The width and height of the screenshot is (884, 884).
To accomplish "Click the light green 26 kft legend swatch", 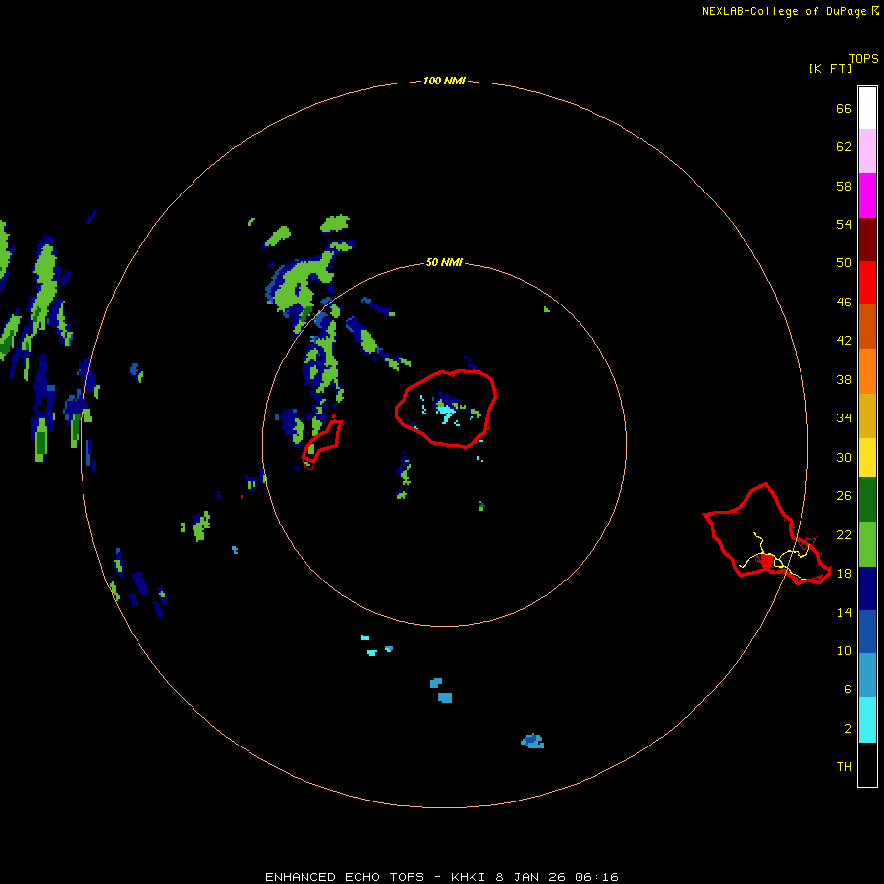I will pos(867,544).
